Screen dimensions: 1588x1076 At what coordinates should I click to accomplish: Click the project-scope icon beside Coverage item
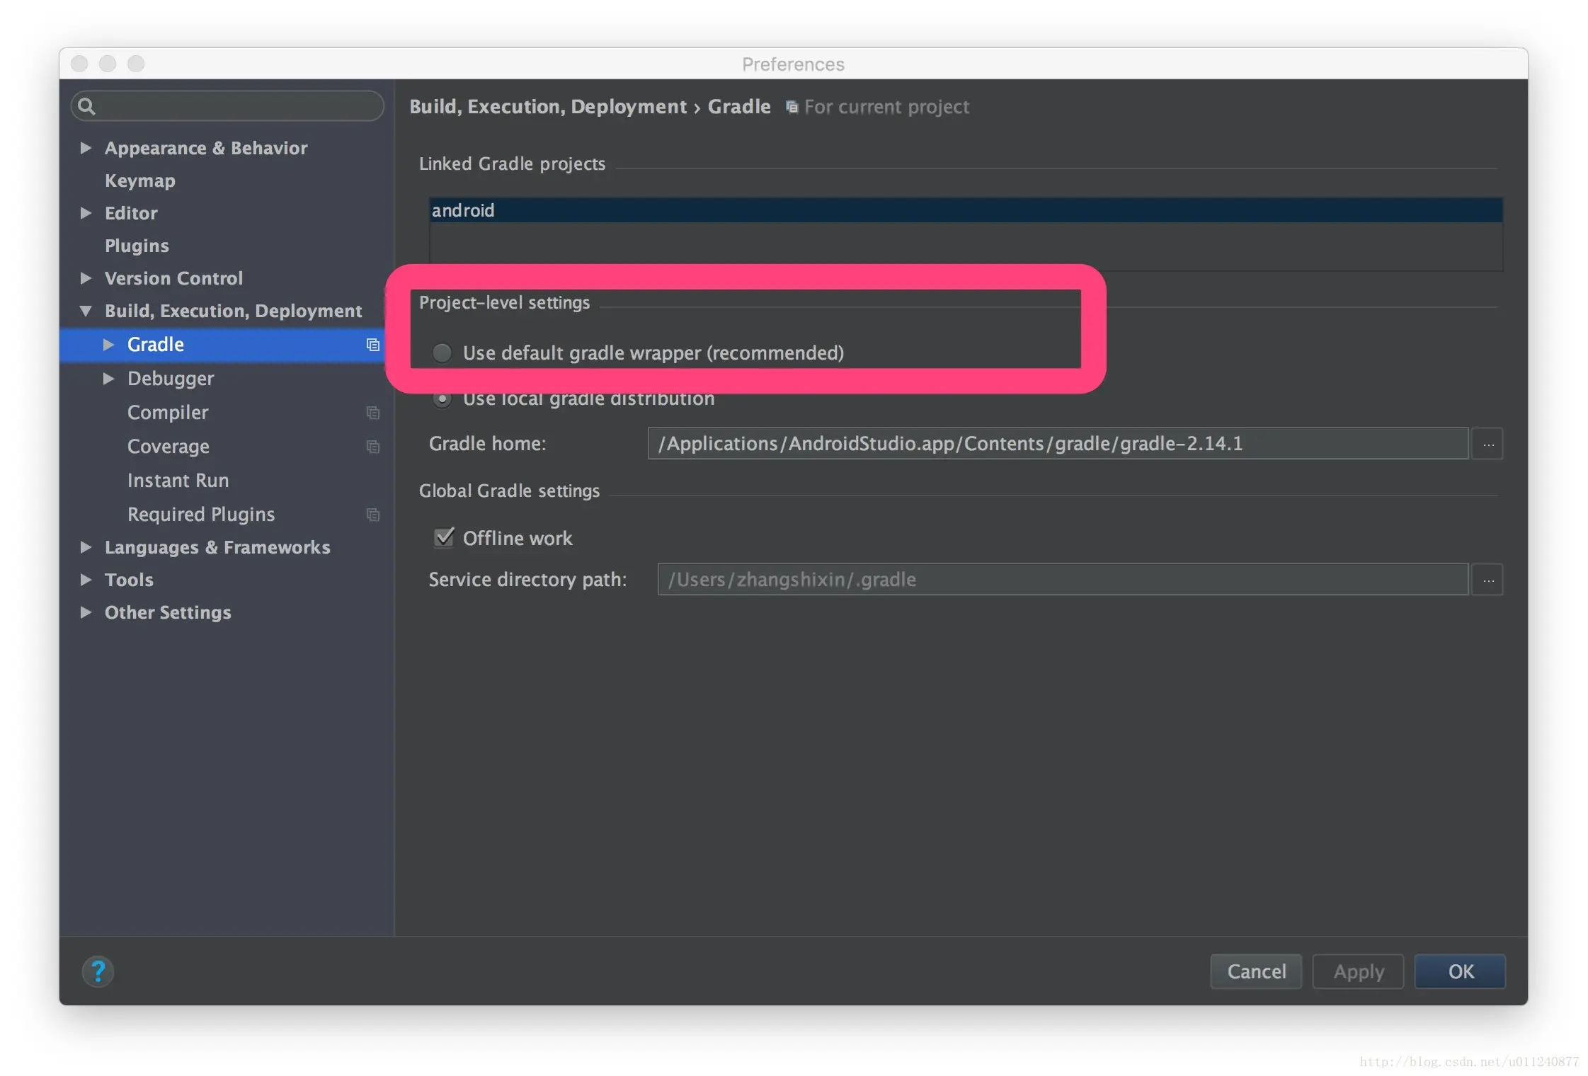(x=372, y=447)
